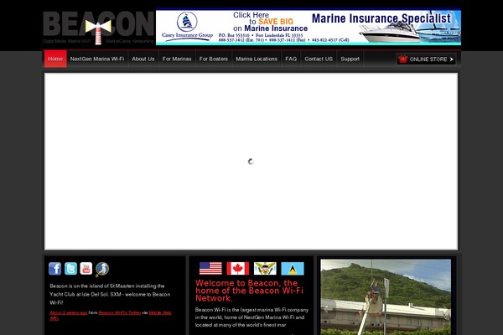
Task: Open the Facebook social icon
Action: (x=54, y=269)
